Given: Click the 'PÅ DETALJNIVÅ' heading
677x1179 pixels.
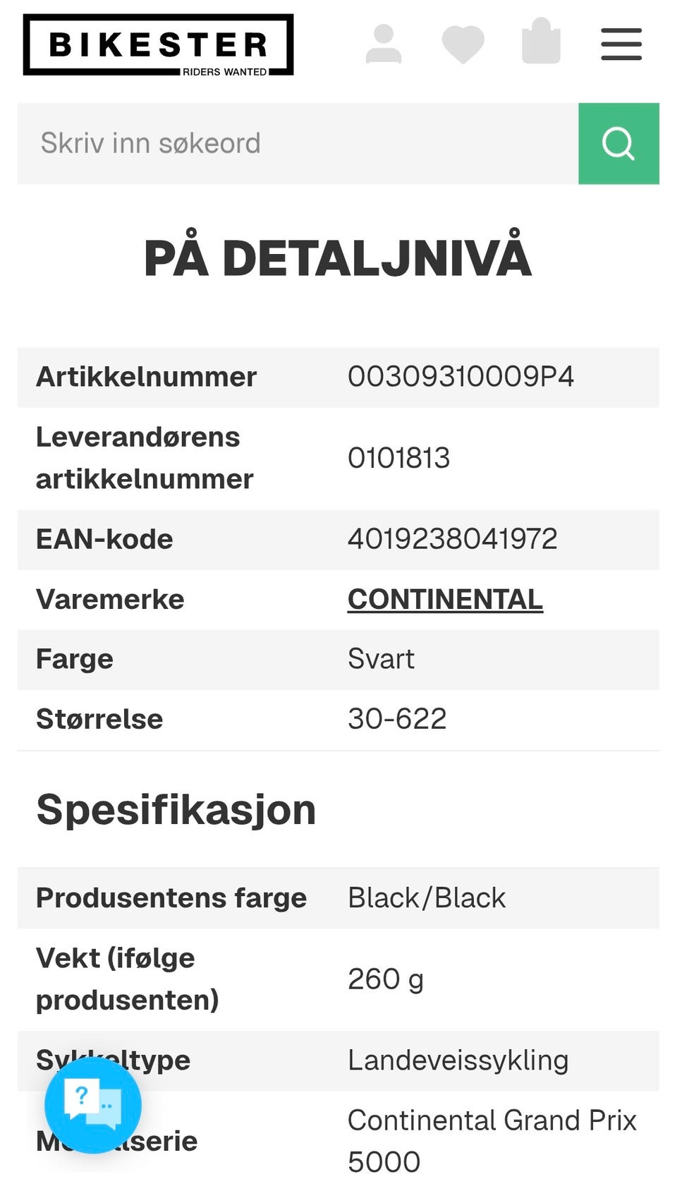Looking at the screenshot, I should click(338, 258).
